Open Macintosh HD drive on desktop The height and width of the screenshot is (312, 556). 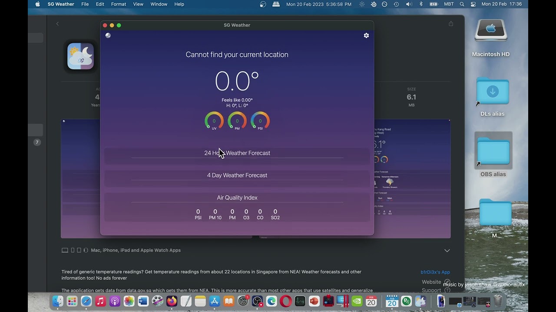pyautogui.click(x=491, y=38)
